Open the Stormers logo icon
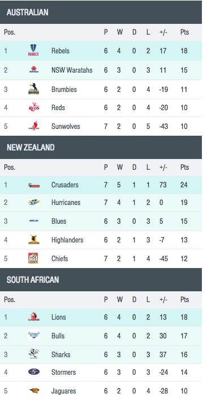Viewport: 207px width, 406px height. click(34, 372)
